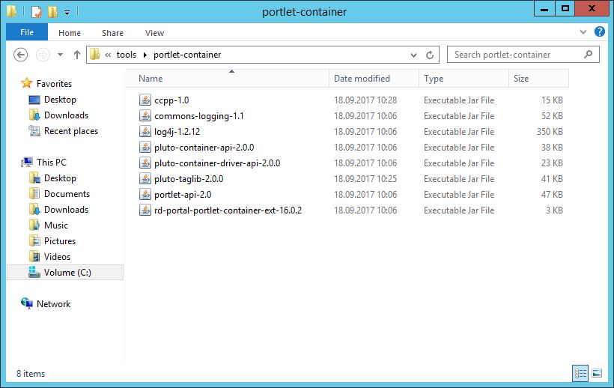Screen dimensions: 614x388
Task: Open the File menu
Action: coord(27,32)
